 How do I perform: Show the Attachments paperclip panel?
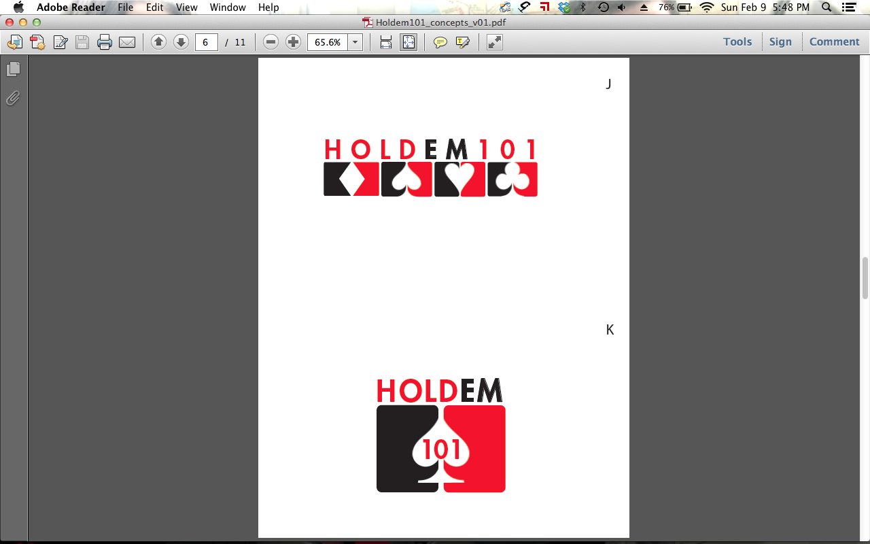pos(13,99)
